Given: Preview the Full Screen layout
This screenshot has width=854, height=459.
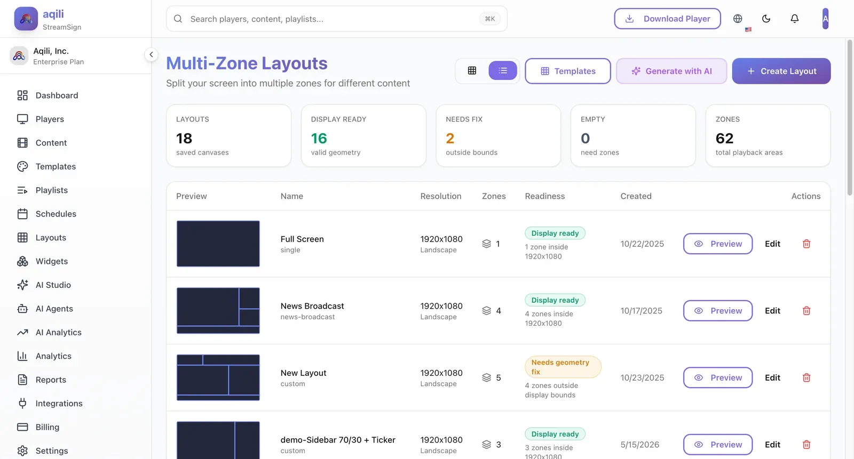Looking at the screenshot, I should pyautogui.click(x=718, y=244).
